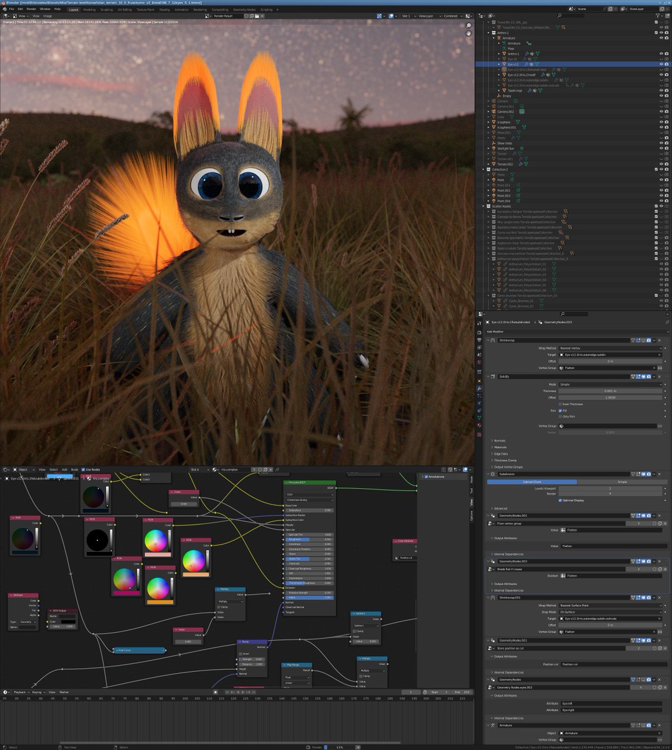Expand the Thickness Clamp subpanel
Image resolution: width=672 pixels, height=750 pixels.
[505, 461]
